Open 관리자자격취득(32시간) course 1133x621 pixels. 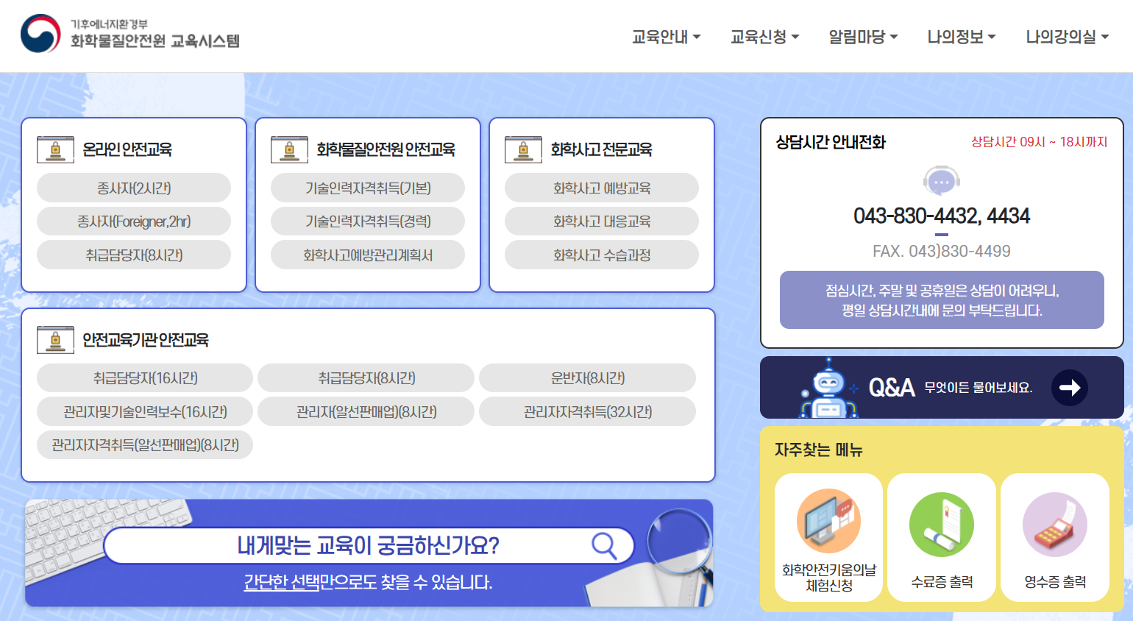[x=587, y=411]
